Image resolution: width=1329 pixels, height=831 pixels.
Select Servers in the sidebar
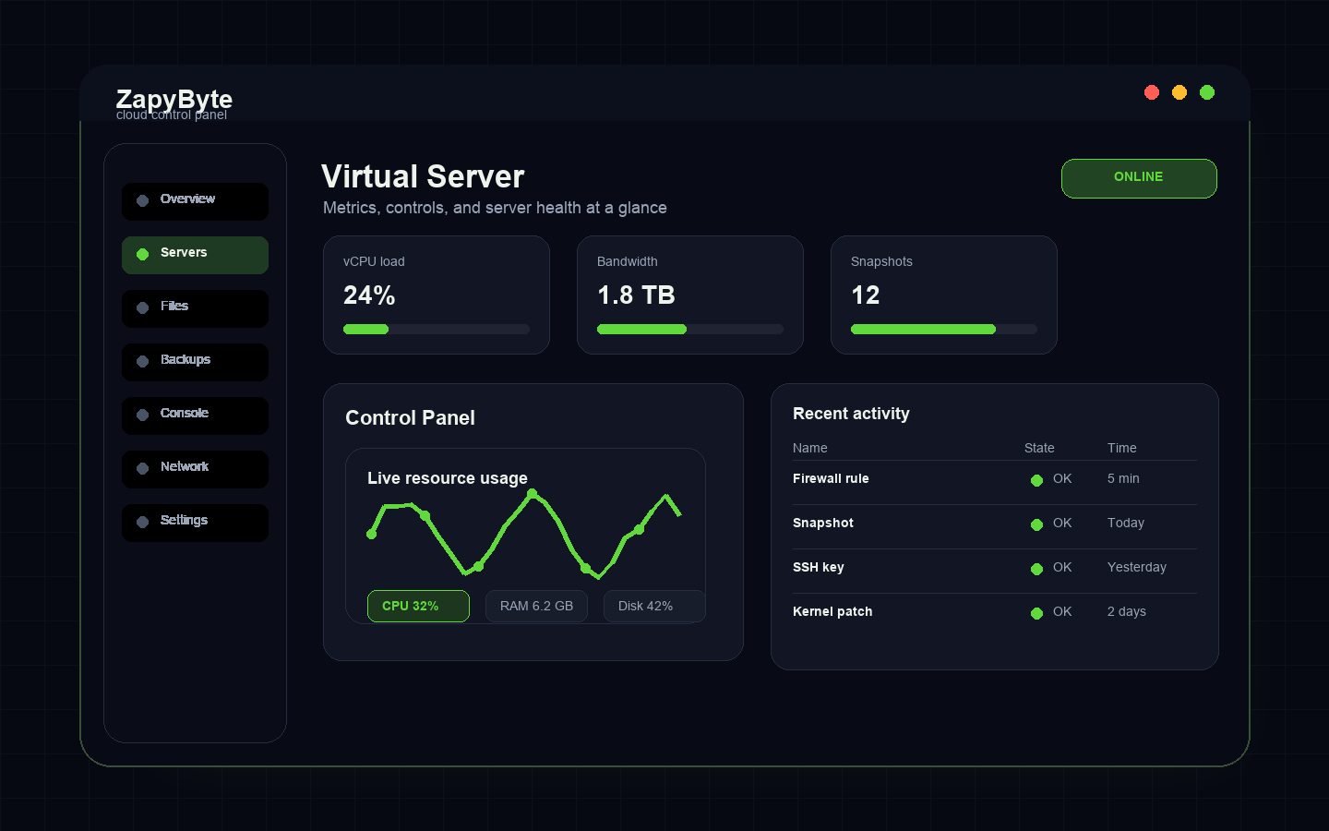(195, 255)
